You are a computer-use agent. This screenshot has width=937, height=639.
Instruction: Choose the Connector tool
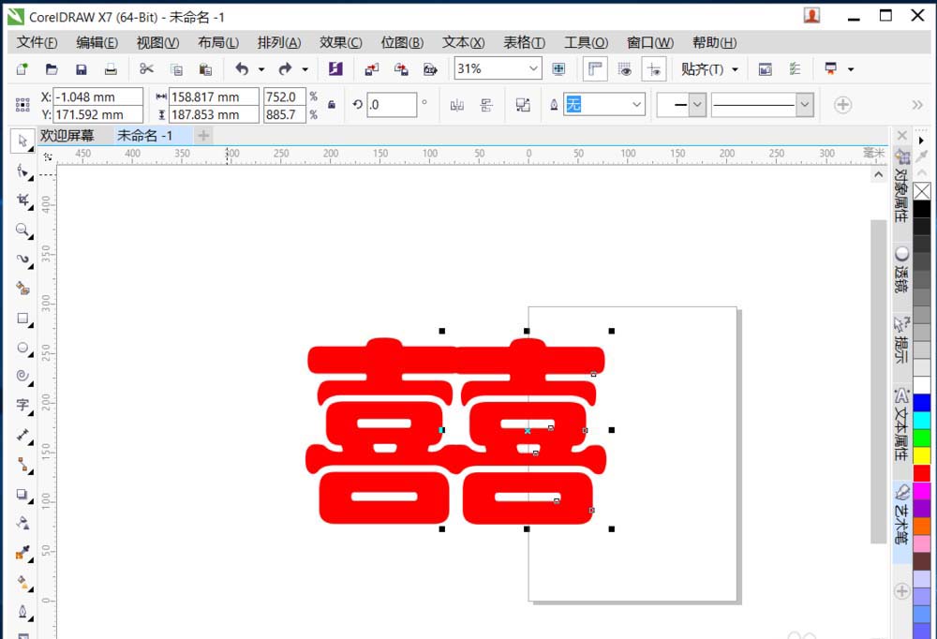(22, 465)
